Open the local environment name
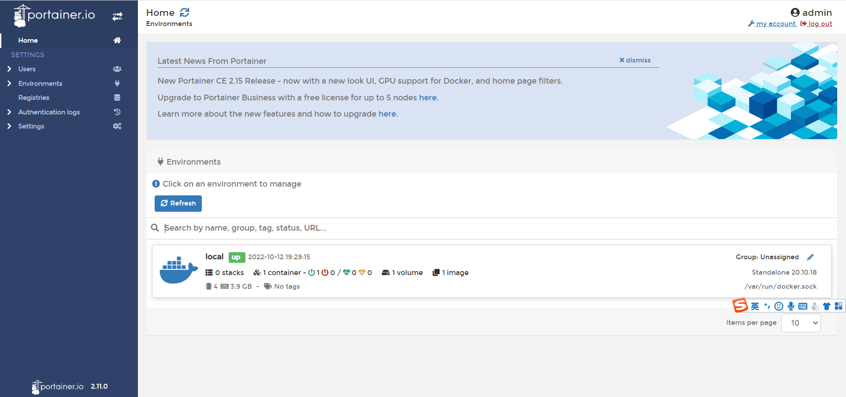 [x=214, y=257]
